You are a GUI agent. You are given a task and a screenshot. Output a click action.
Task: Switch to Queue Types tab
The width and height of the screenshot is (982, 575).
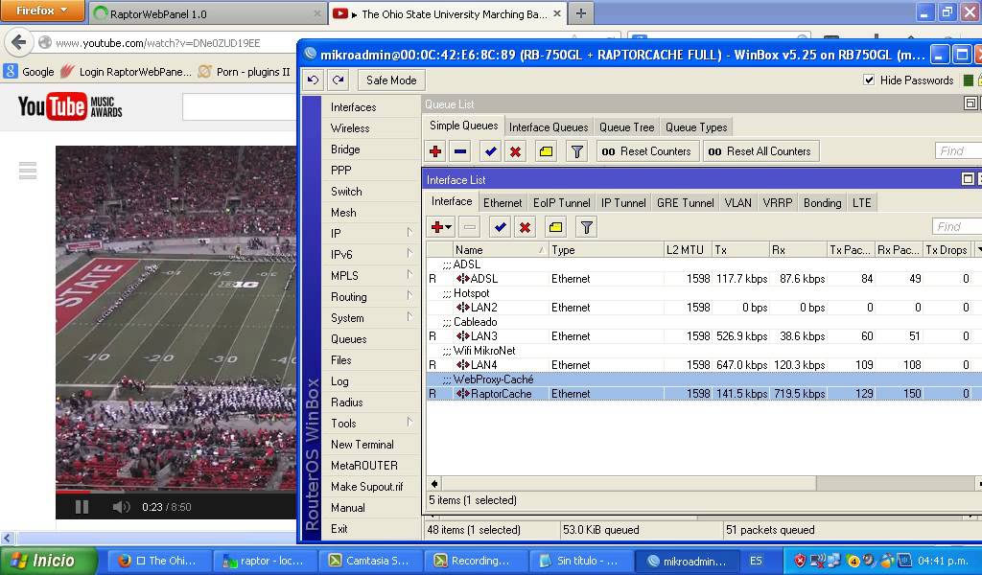click(696, 127)
